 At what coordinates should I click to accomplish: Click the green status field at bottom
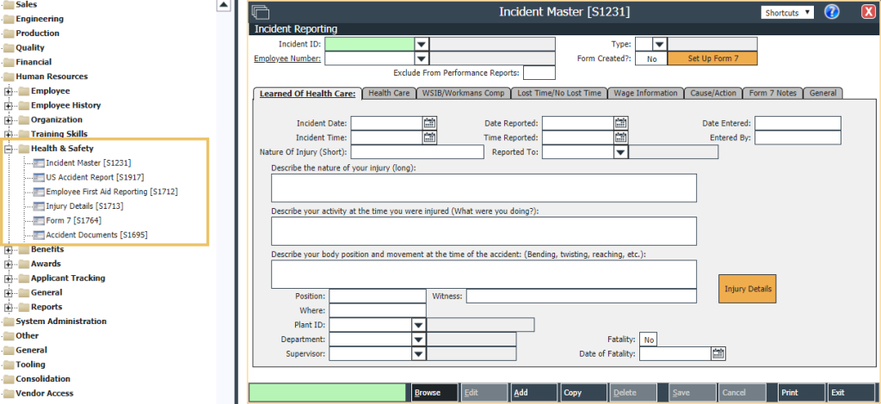click(x=327, y=393)
